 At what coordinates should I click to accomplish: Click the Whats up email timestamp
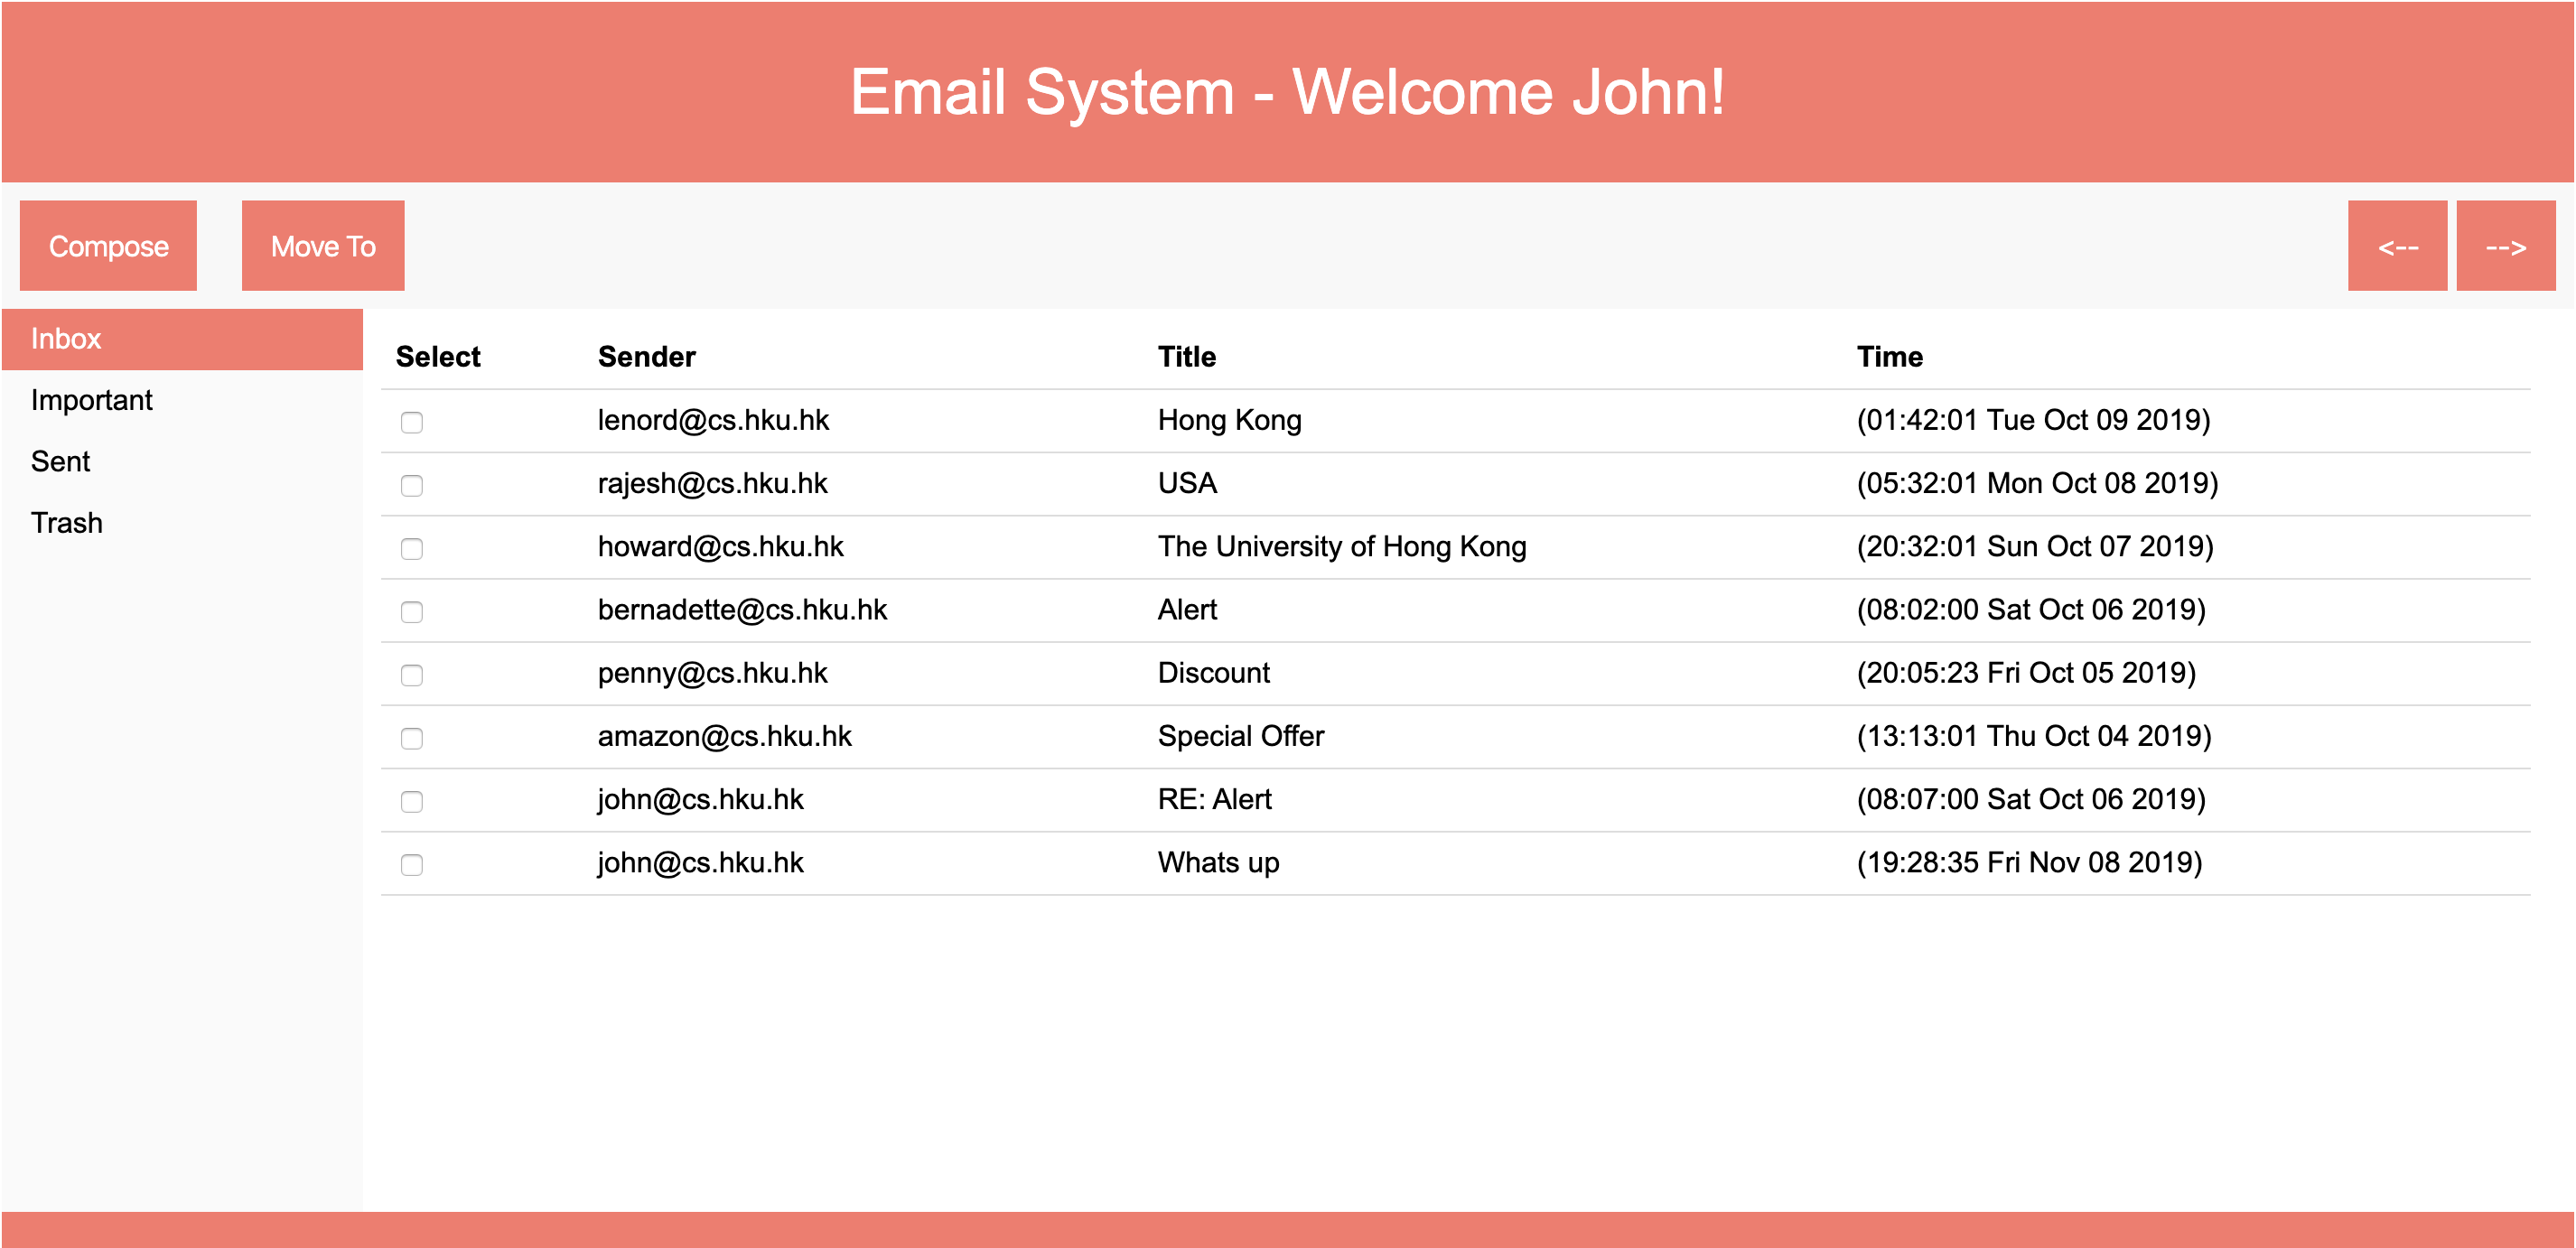(x=2029, y=862)
